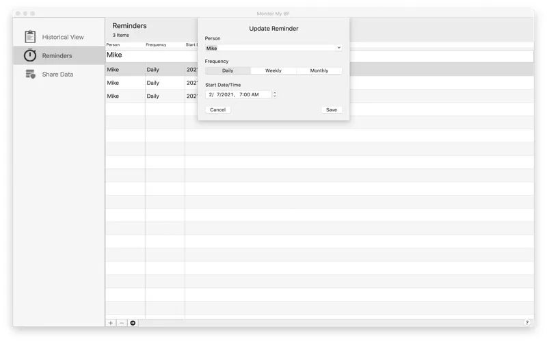Save the updated reminder
This screenshot has width=547, height=342.
click(x=332, y=109)
